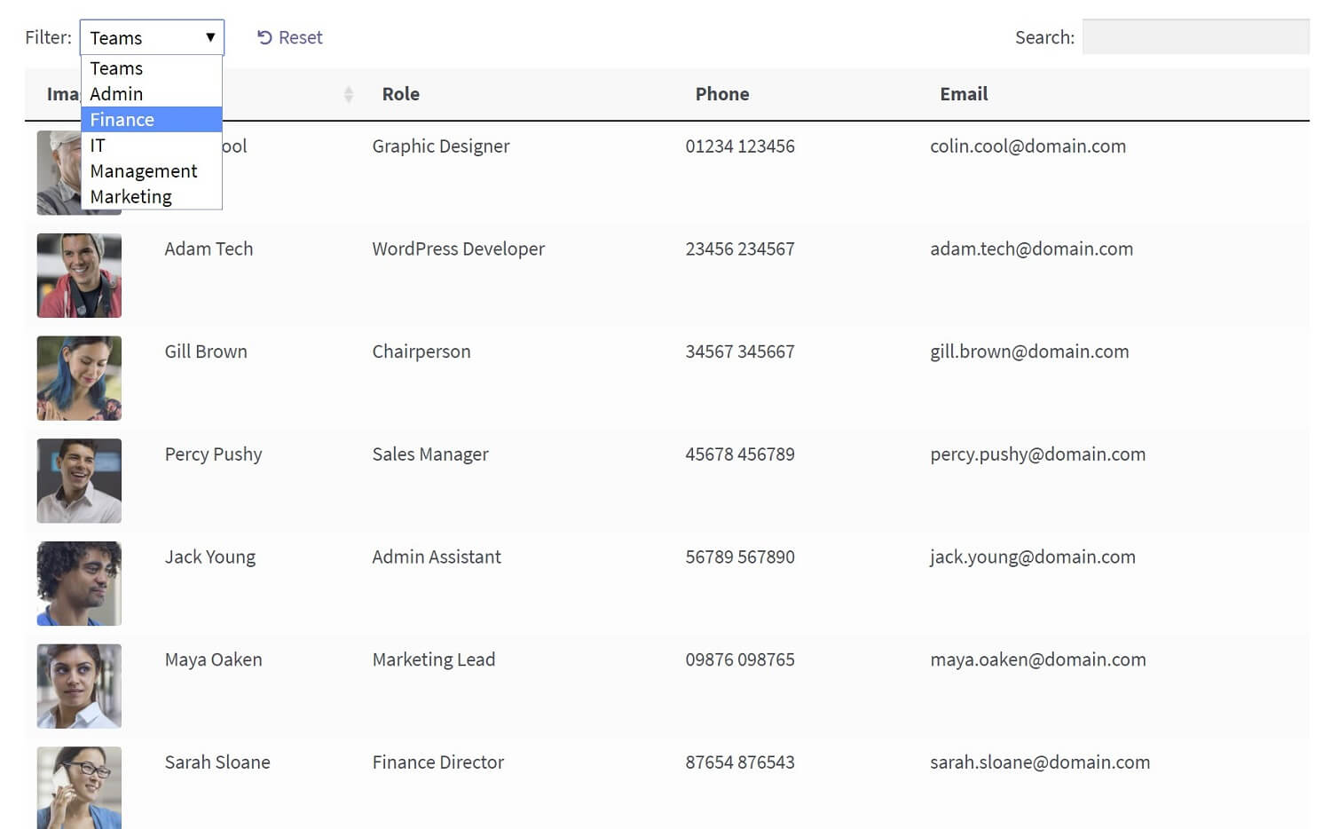Sort by the Role column header
Image resolution: width=1331 pixels, height=829 pixels.
click(x=400, y=93)
